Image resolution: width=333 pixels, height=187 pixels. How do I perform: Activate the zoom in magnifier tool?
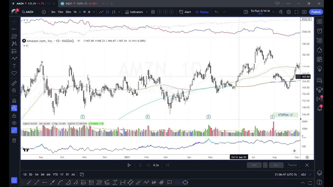point(14,91)
